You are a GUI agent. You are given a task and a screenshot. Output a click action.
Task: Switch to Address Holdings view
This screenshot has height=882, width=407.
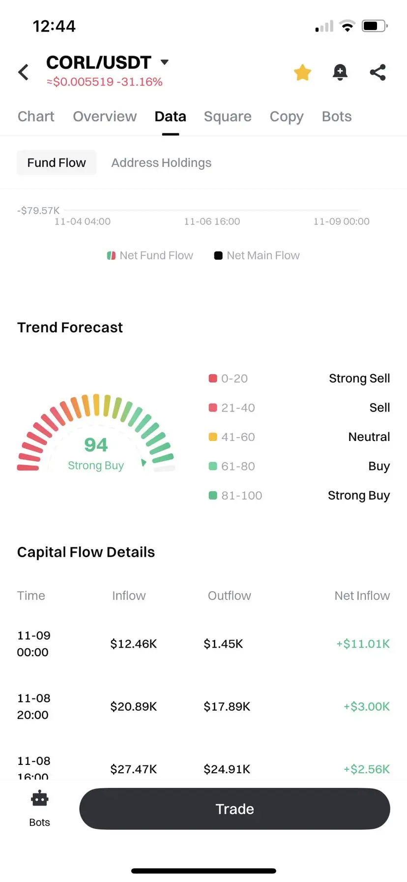tap(161, 163)
